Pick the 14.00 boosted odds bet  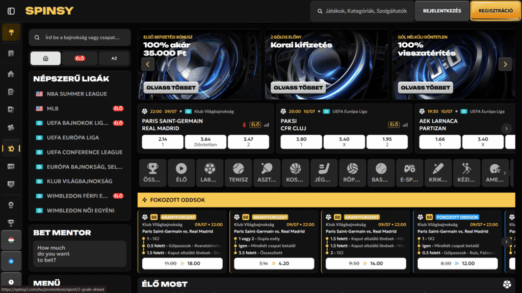click(x=366, y=263)
